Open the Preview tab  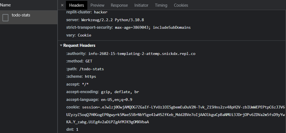coord(97,5)
